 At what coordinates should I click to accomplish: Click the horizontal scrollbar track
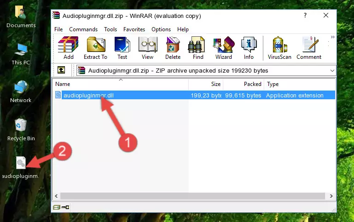pos(192,196)
